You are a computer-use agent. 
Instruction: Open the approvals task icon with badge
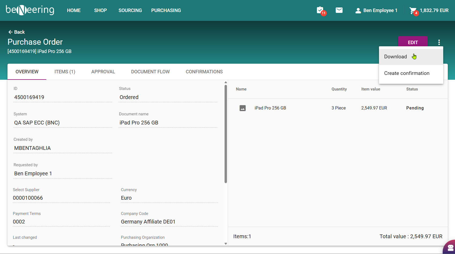[320, 10]
